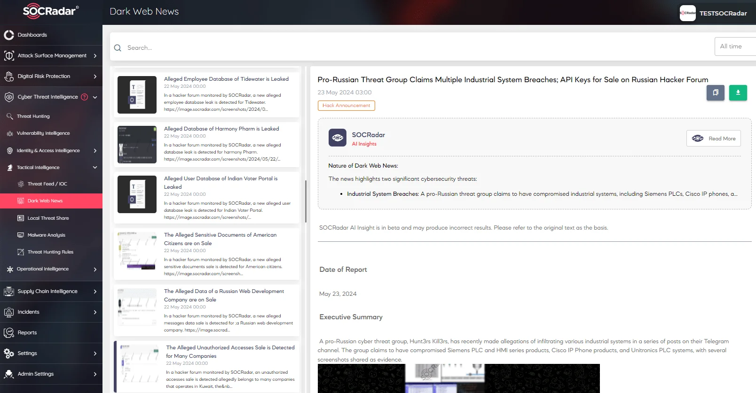This screenshot has width=756, height=393.
Task: Click Threat Hunting magnifier icon
Action: [9, 116]
